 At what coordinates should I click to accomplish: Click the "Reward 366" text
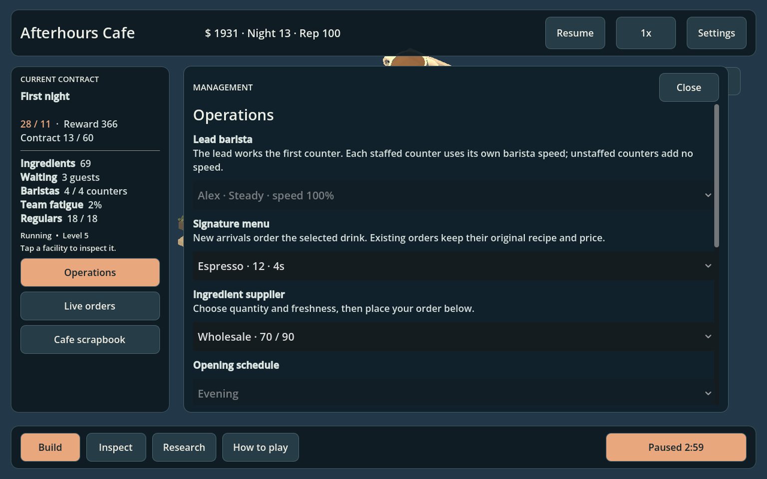click(90, 124)
